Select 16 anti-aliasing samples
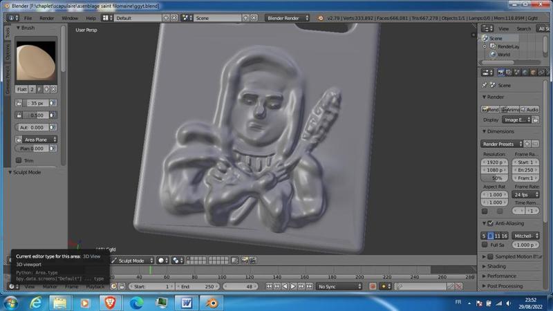Image resolution: width=553 pixels, height=311 pixels. [x=505, y=236]
